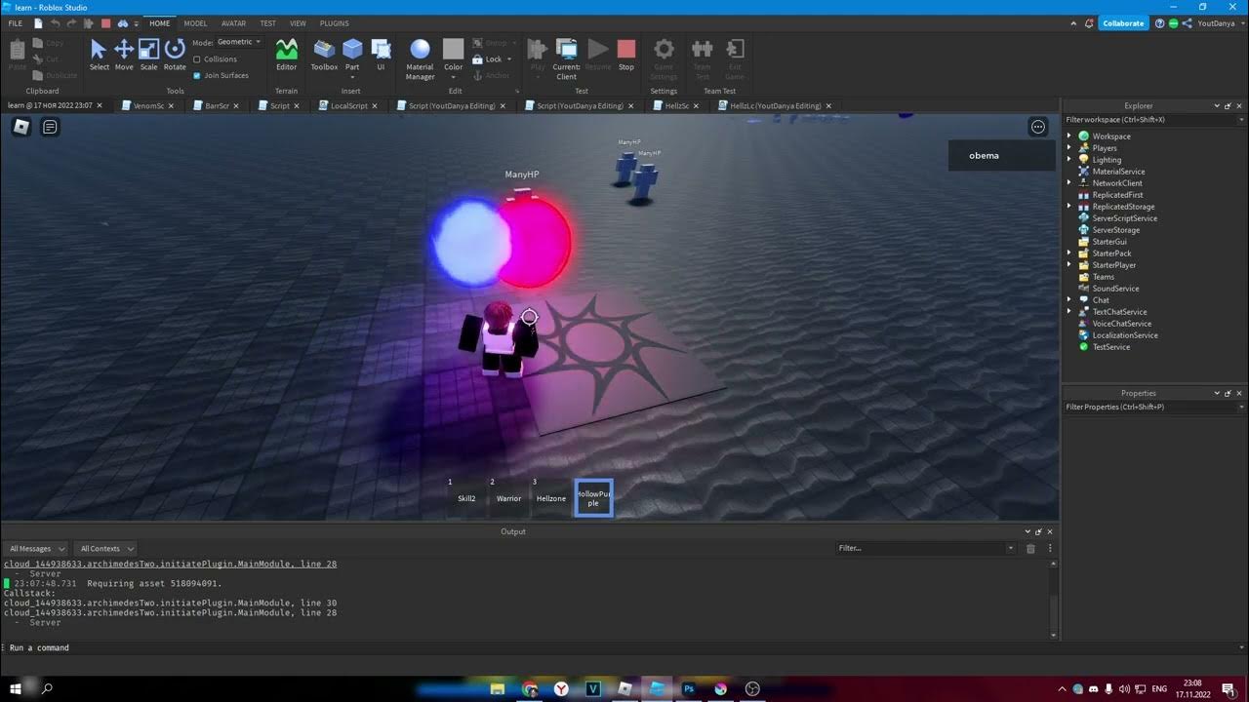The image size is (1249, 702).
Task: Open the help question-mark icon
Action: click(1158, 22)
